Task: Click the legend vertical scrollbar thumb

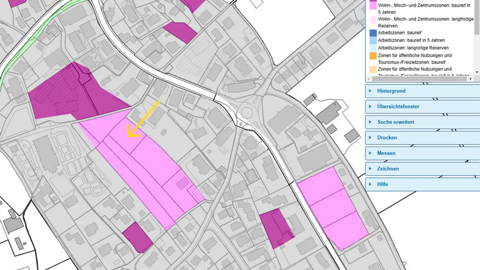Action: click(477, 17)
